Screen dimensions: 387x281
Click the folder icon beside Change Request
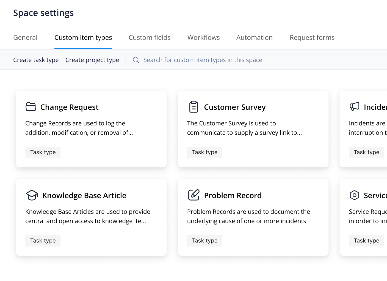click(31, 107)
